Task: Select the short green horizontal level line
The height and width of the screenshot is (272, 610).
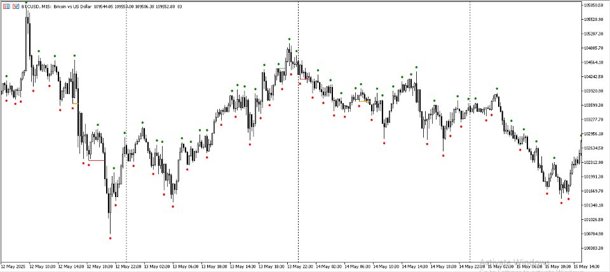Action: pyautogui.click(x=281, y=69)
